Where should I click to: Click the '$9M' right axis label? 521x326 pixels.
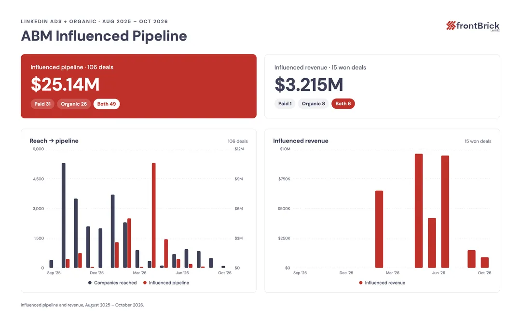239,179
